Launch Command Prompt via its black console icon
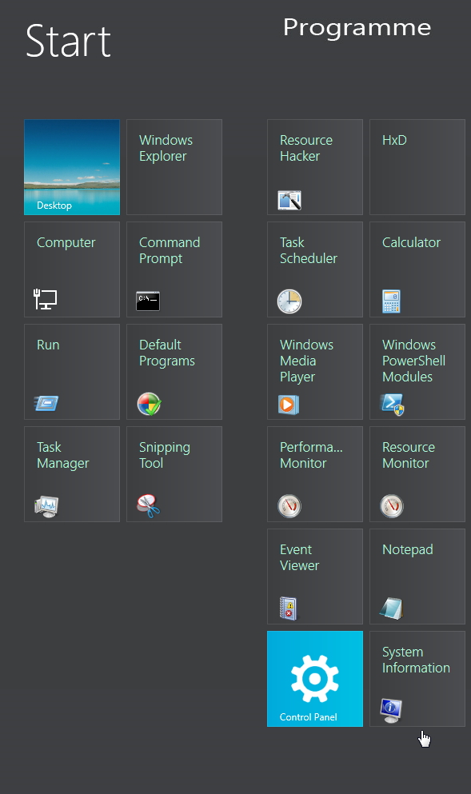Viewport: 471px width, 794px height. pos(148,301)
